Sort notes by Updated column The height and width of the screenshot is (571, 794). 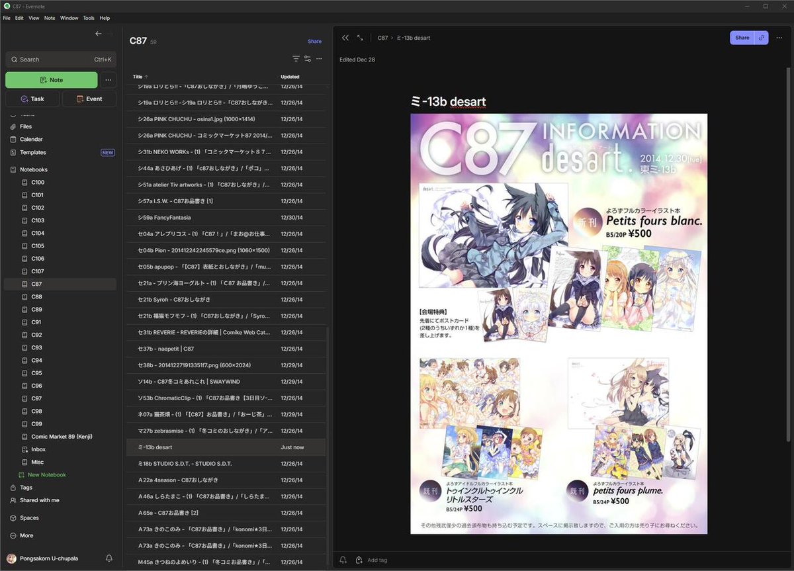(x=290, y=77)
